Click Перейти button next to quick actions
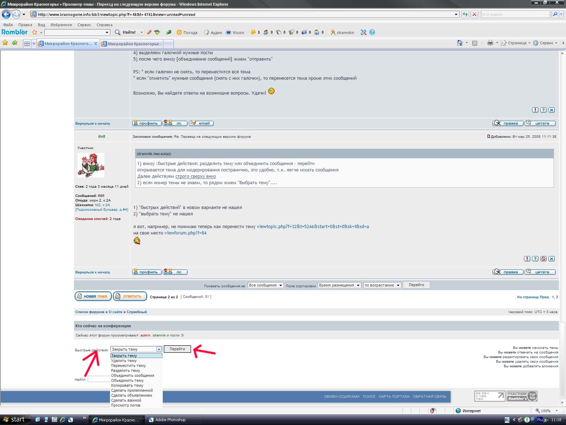The height and width of the screenshot is (425, 566). click(177, 349)
